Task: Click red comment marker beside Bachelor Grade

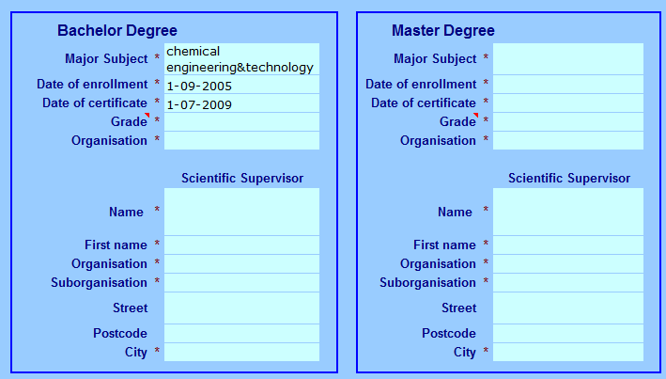Action: click(147, 116)
